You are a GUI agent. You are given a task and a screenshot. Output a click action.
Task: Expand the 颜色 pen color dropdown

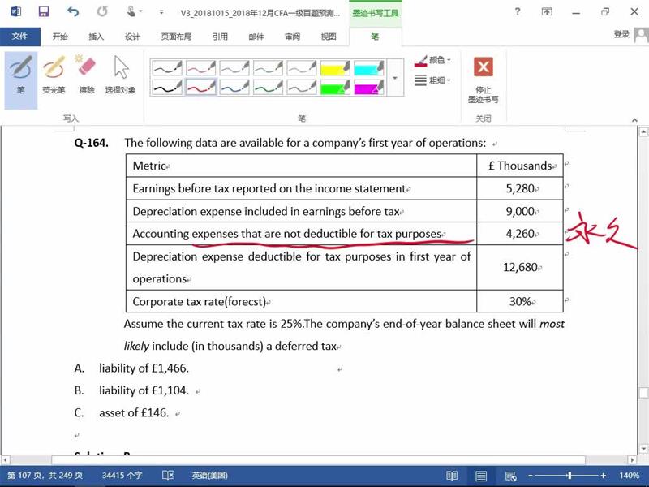point(433,61)
